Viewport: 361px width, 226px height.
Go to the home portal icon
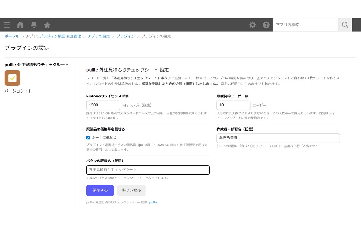(x=20, y=25)
